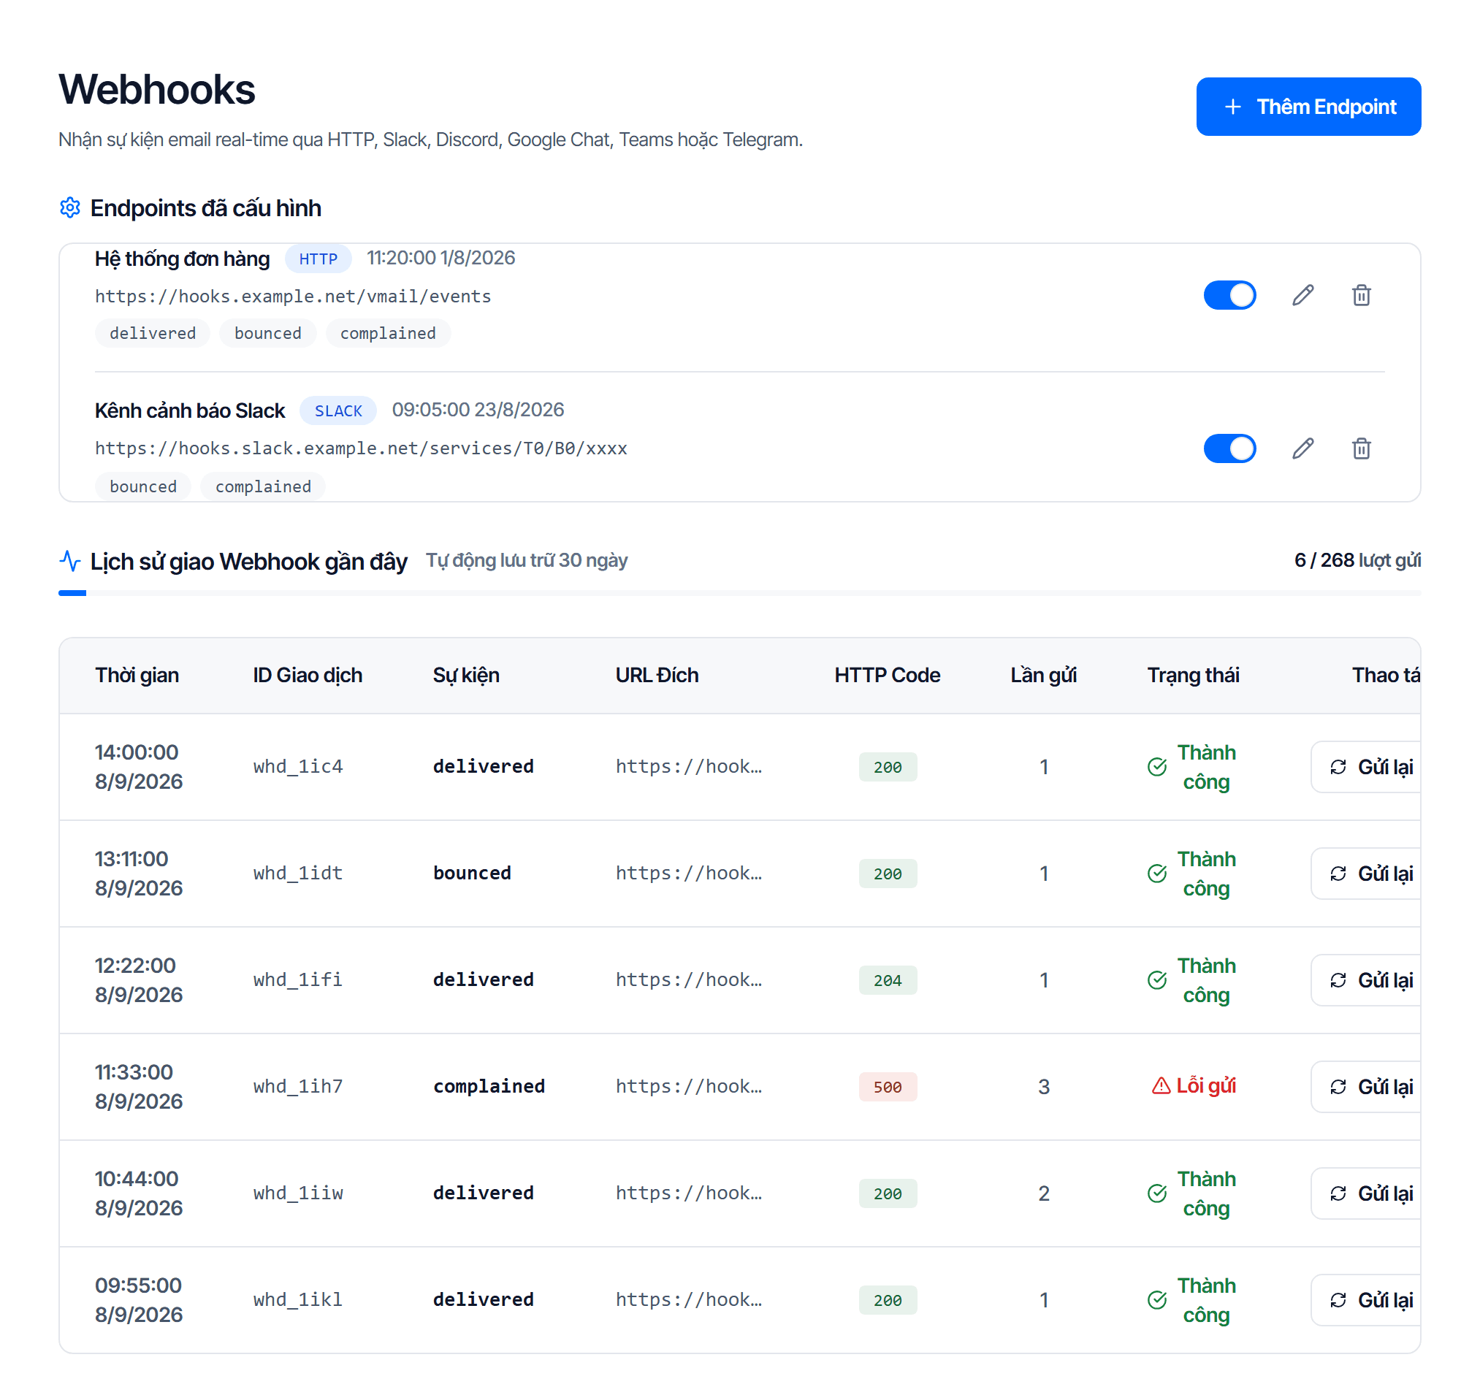Click the success check icon in row whd_1ifi

1157,979
